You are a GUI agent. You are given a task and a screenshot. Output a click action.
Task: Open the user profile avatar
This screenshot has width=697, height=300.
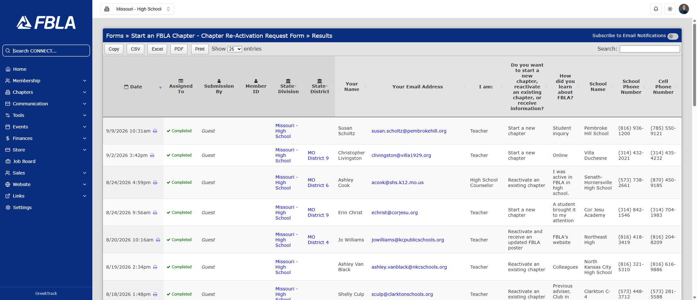(x=684, y=9)
